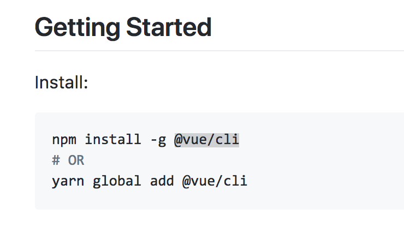404x226 pixels.
Task: Click the white area below the code block
Action: pyautogui.click(x=218, y=218)
